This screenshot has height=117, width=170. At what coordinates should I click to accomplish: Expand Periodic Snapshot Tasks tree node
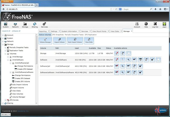tap(6, 48)
